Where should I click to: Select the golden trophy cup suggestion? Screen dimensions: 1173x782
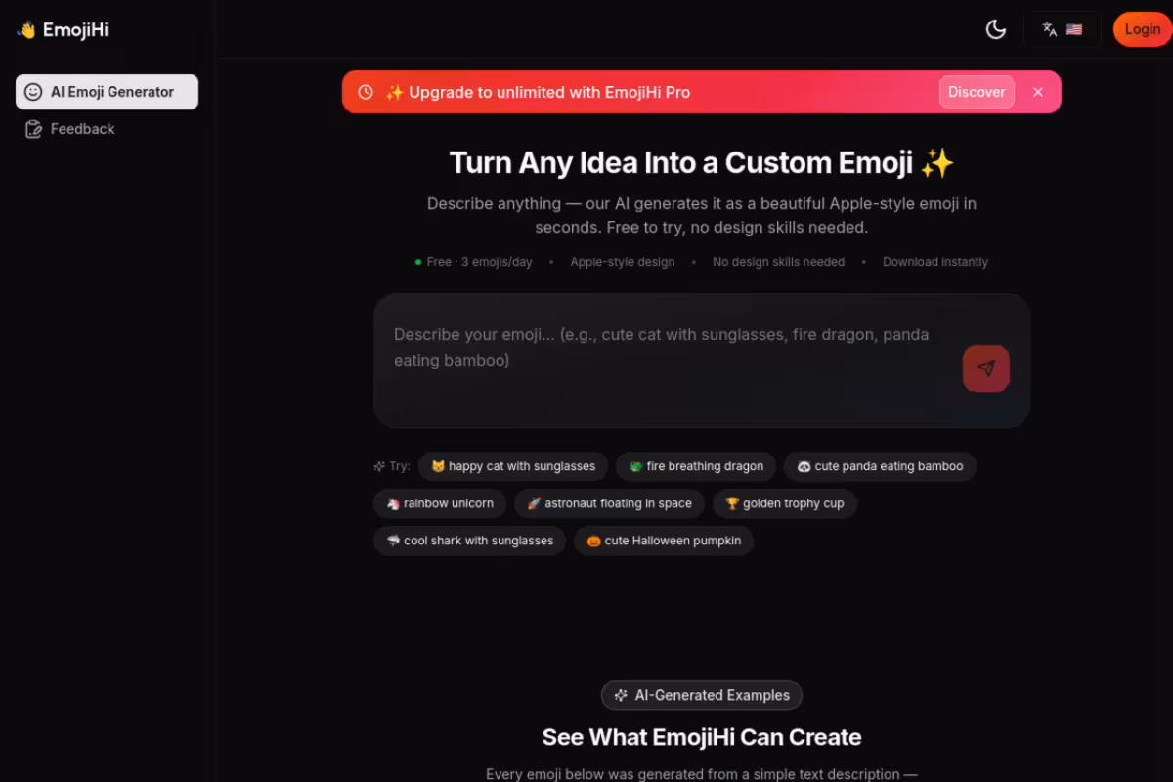(784, 503)
